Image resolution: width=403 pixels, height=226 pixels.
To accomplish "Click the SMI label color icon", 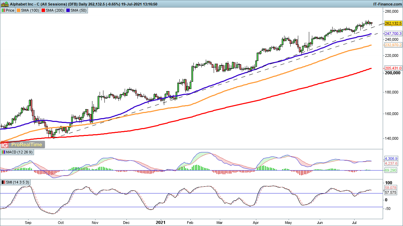I will 3,183.
